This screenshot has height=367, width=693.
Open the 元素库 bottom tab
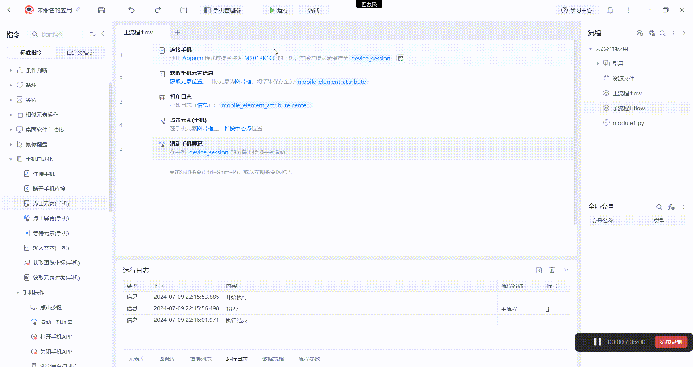click(136, 359)
